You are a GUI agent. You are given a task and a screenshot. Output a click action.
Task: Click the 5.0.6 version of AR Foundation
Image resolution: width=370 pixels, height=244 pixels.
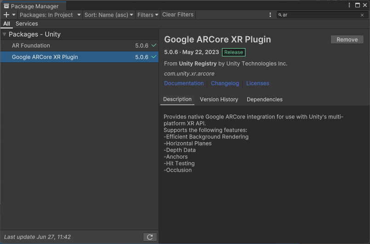[x=142, y=45]
